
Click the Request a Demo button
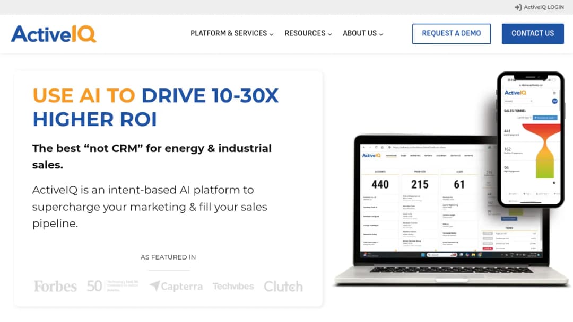tap(452, 34)
